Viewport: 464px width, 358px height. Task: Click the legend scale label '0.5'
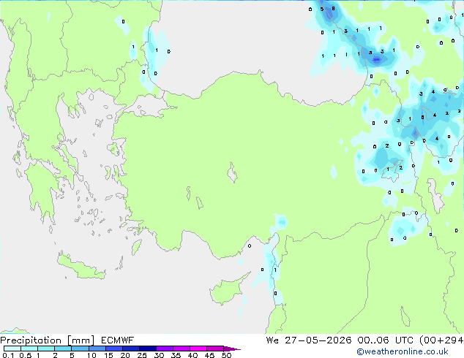pos(26,355)
